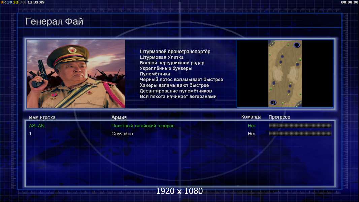The height and width of the screenshot is (202, 359).
Task: Click the 'Команда' column header
Action: (251, 117)
